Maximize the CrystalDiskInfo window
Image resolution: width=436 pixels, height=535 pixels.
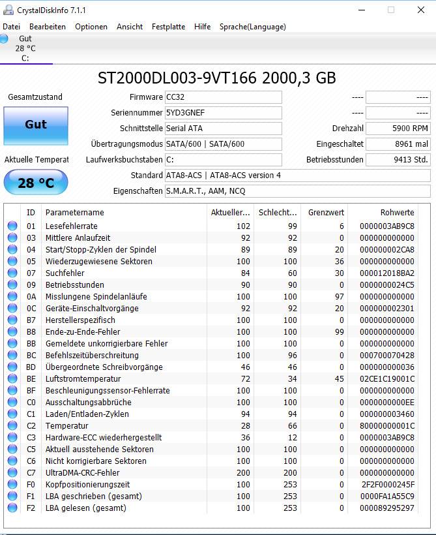coord(391,10)
